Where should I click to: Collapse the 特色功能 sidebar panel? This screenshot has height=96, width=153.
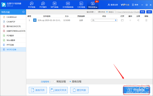(23, 12)
